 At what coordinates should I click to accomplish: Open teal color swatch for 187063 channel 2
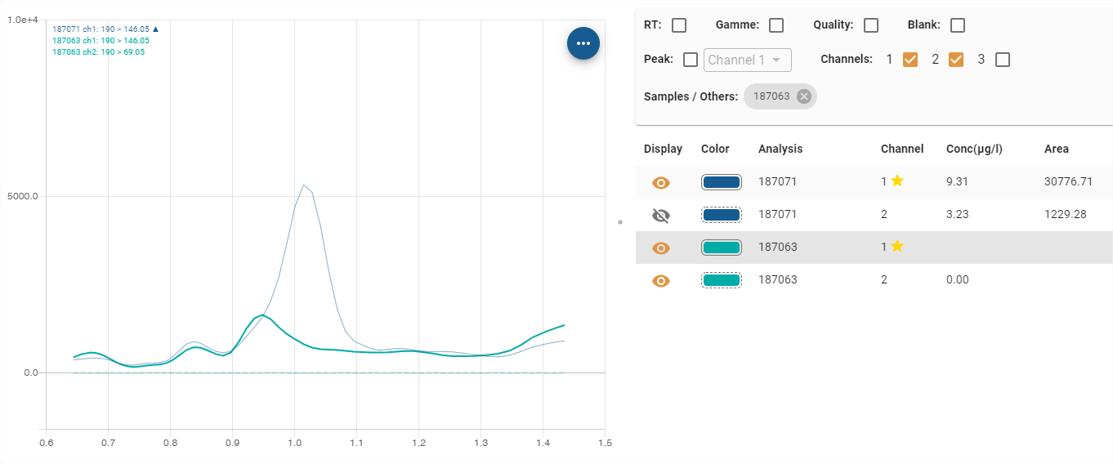tap(721, 280)
